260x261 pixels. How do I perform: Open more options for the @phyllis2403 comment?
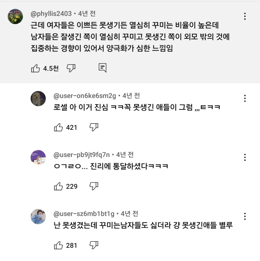(245, 16)
